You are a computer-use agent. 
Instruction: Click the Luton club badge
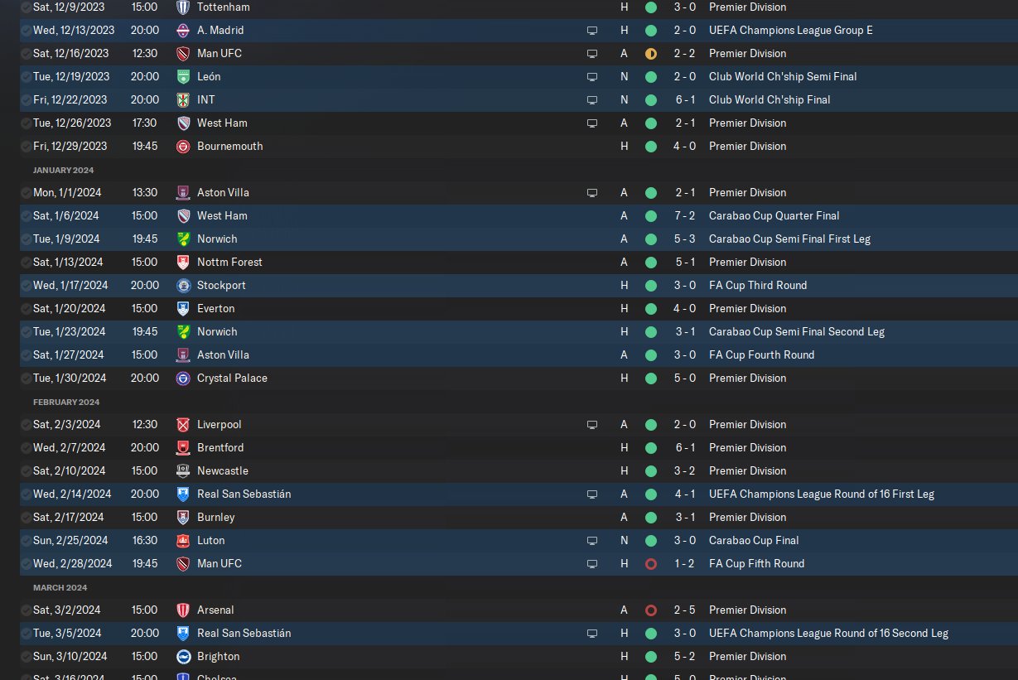183,540
